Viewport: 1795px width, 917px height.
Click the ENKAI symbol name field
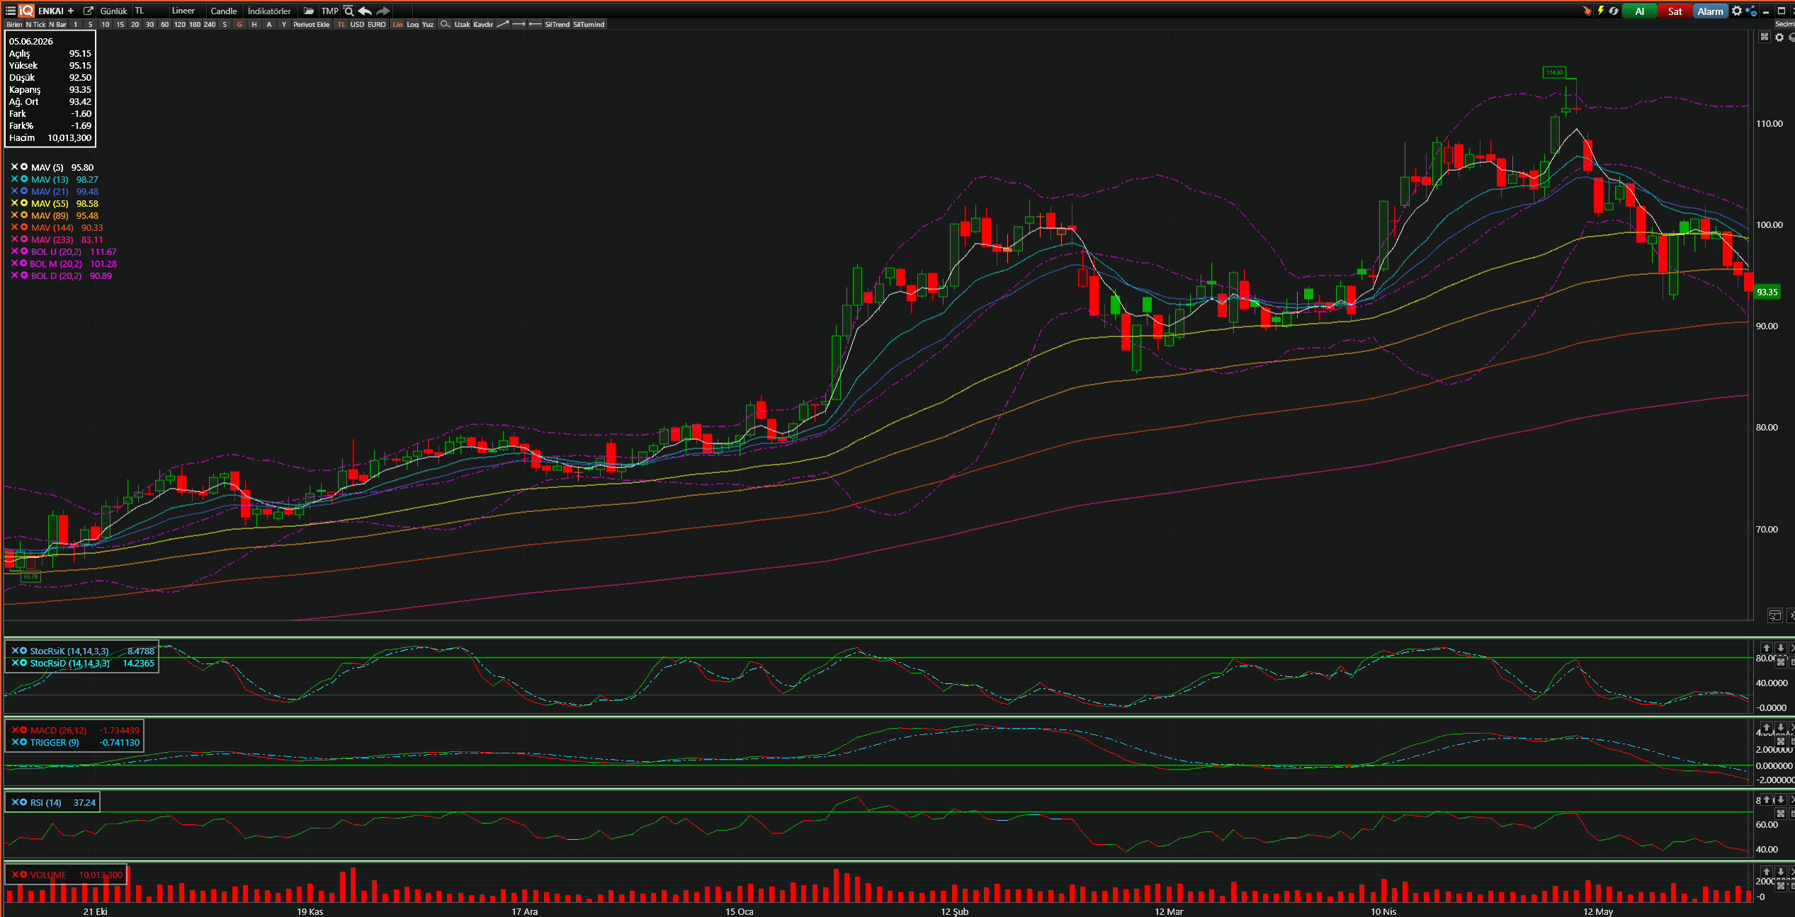(x=50, y=11)
